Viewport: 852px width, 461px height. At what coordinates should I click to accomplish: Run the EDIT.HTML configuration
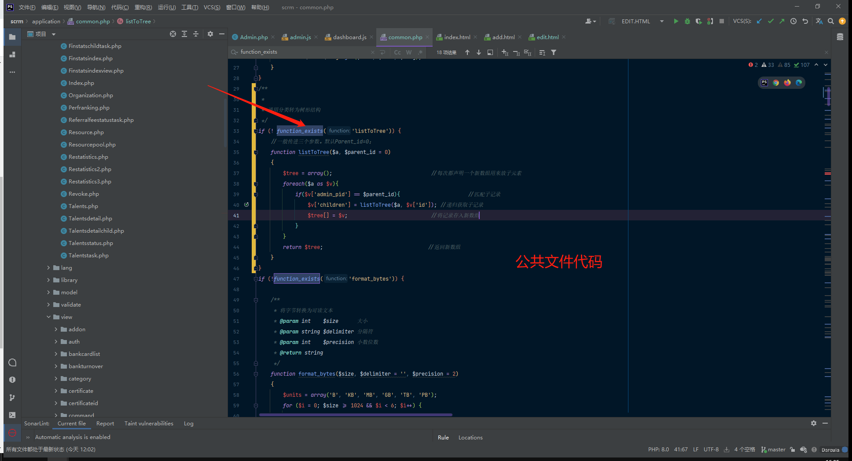pos(676,21)
